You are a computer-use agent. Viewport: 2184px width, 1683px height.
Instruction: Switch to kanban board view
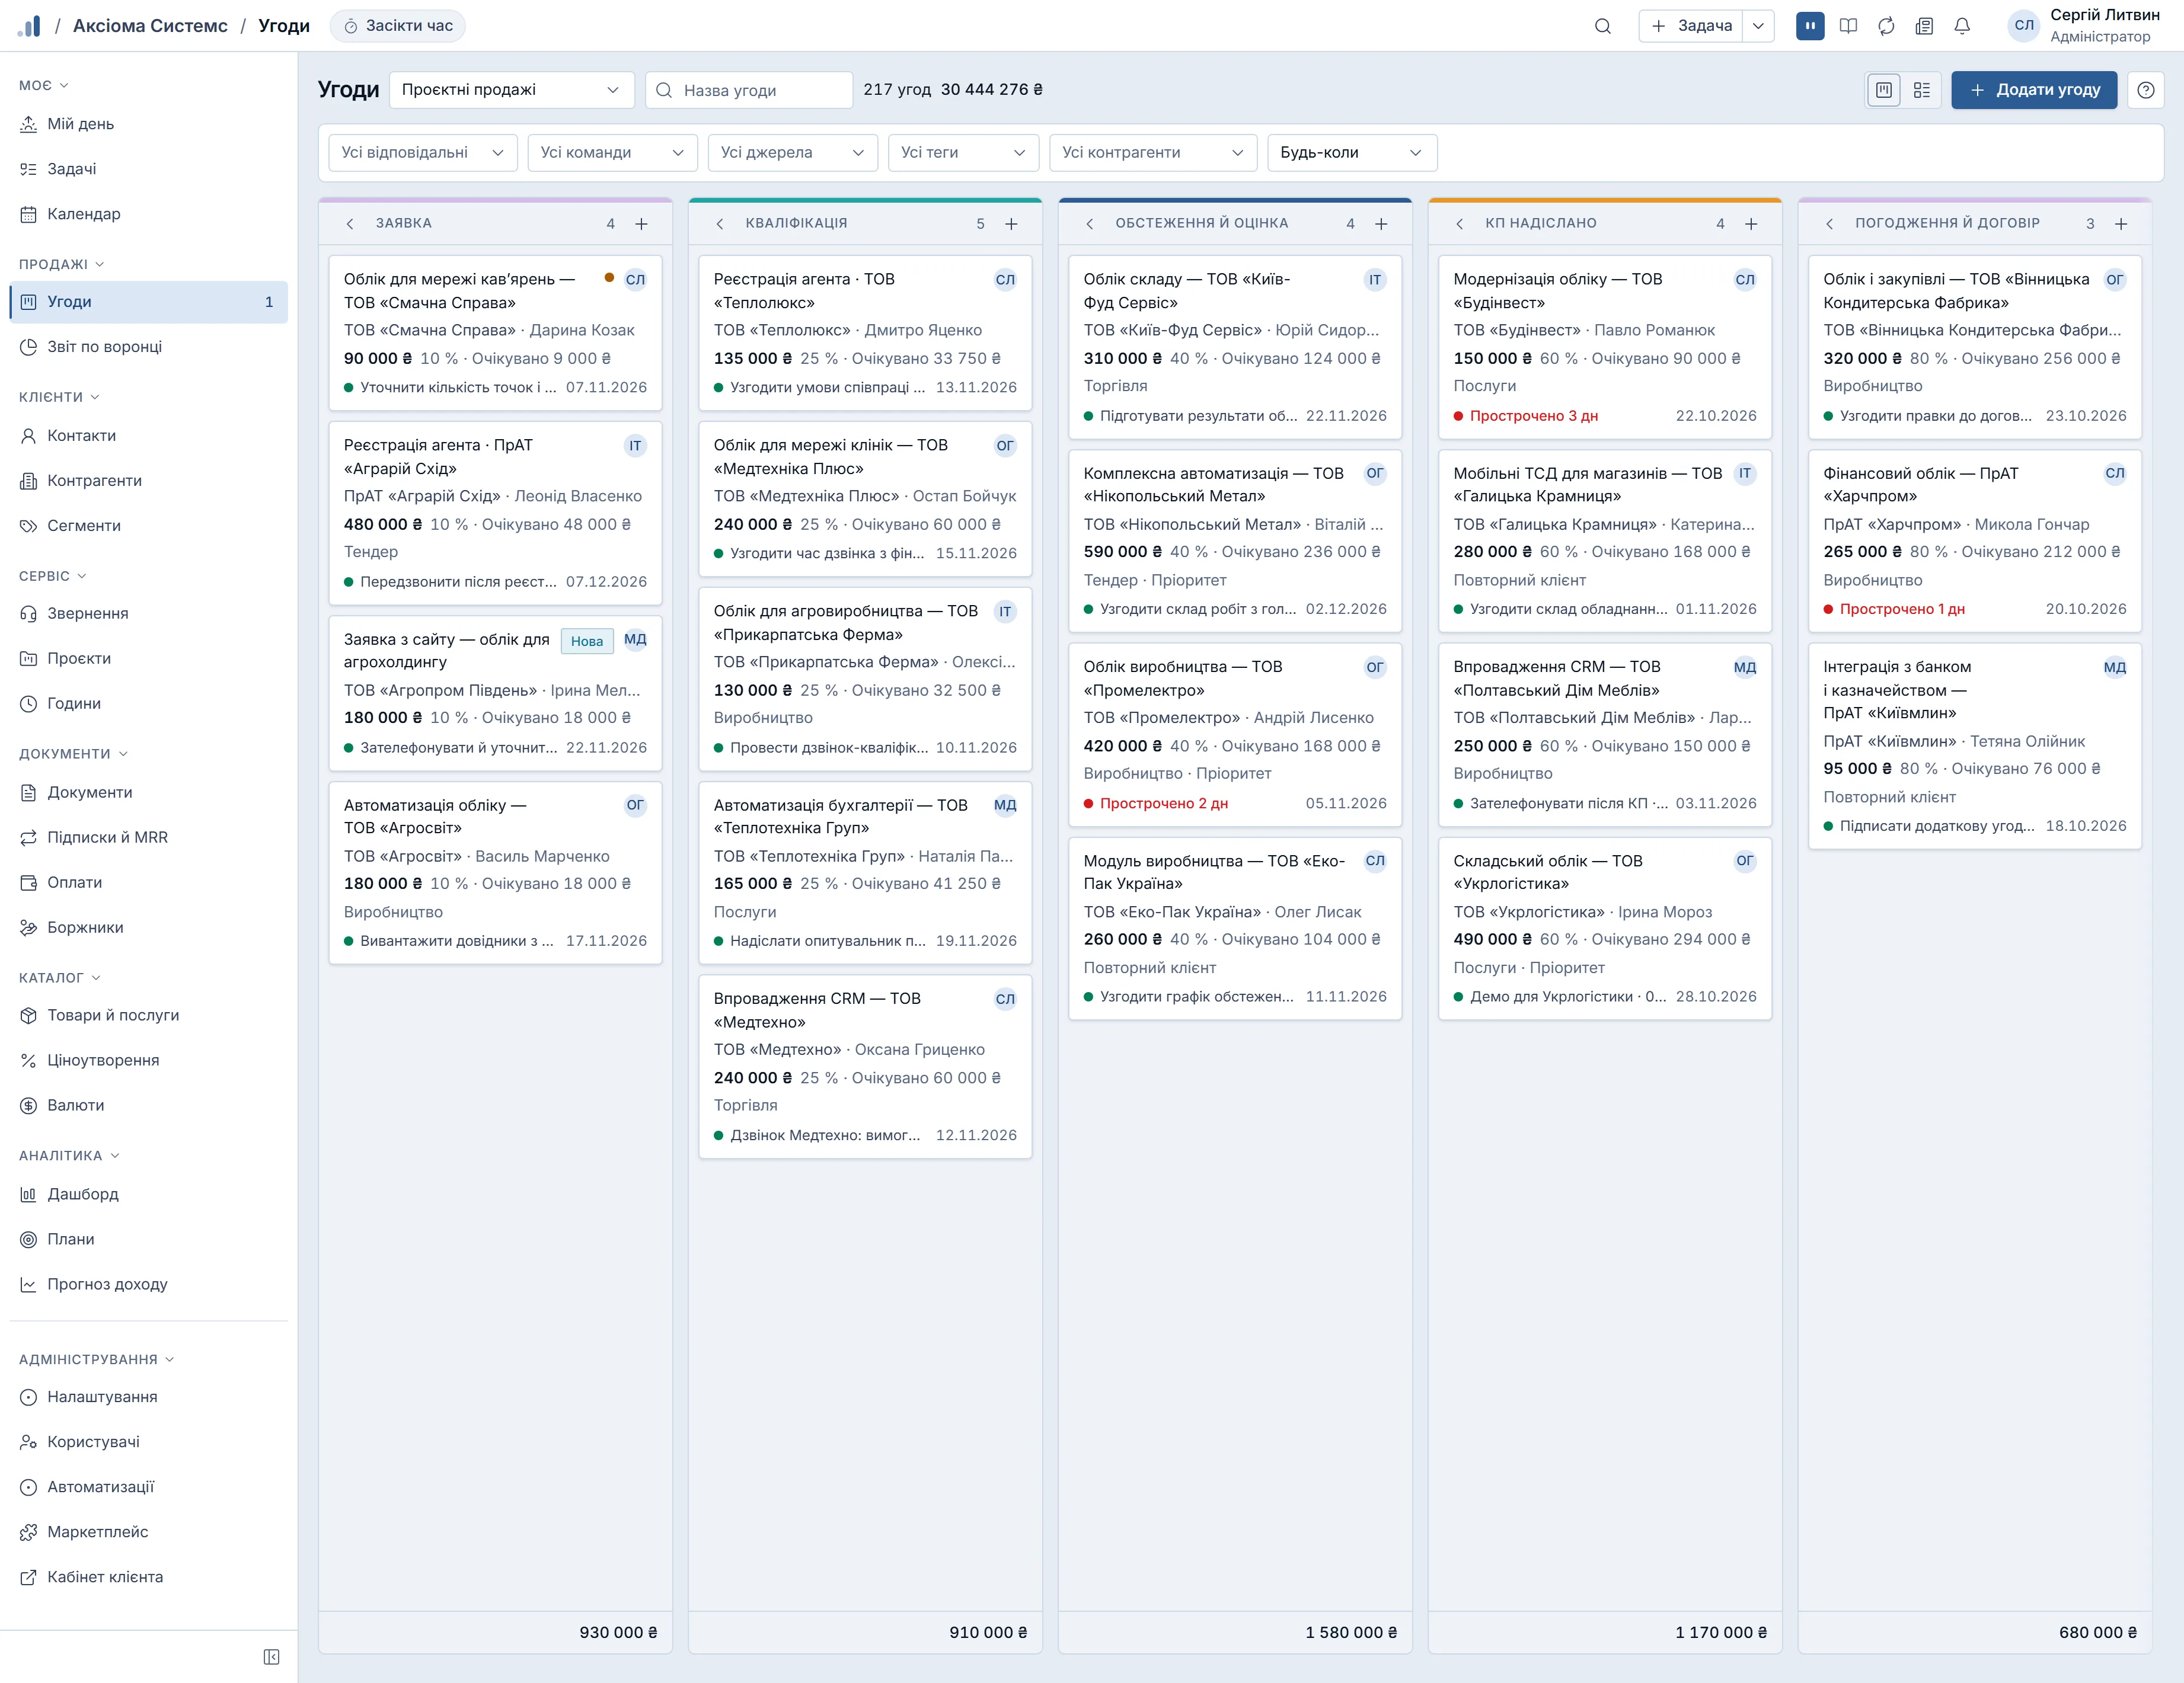[x=1884, y=90]
